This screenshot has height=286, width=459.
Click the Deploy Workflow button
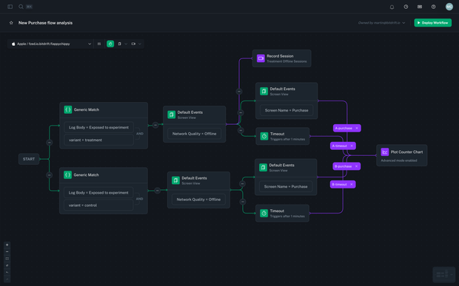(x=432, y=23)
